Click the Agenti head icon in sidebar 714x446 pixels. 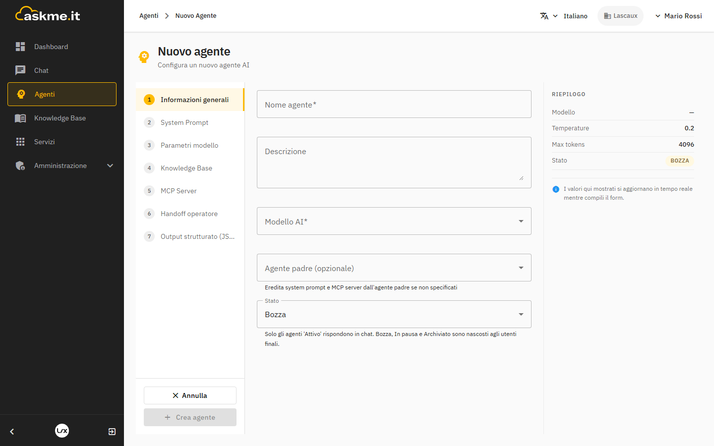tap(21, 94)
